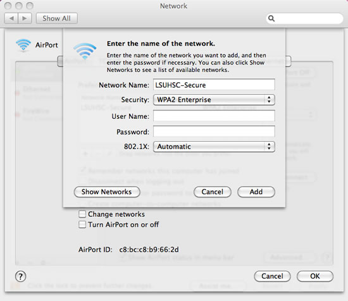The width and height of the screenshot is (348, 301).
Task: Click Cancel at the bottom of Network window
Action: coord(272,276)
